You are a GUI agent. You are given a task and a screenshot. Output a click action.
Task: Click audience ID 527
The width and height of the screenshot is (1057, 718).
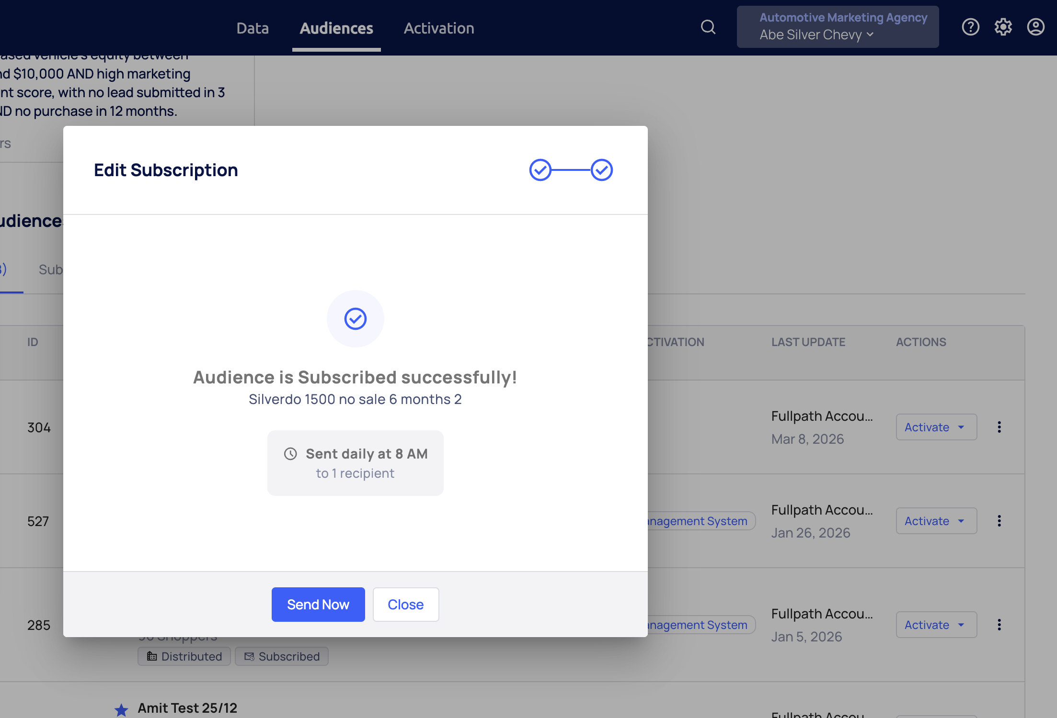38,521
